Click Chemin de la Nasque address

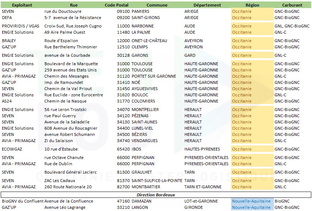pyautogui.click(x=66, y=101)
